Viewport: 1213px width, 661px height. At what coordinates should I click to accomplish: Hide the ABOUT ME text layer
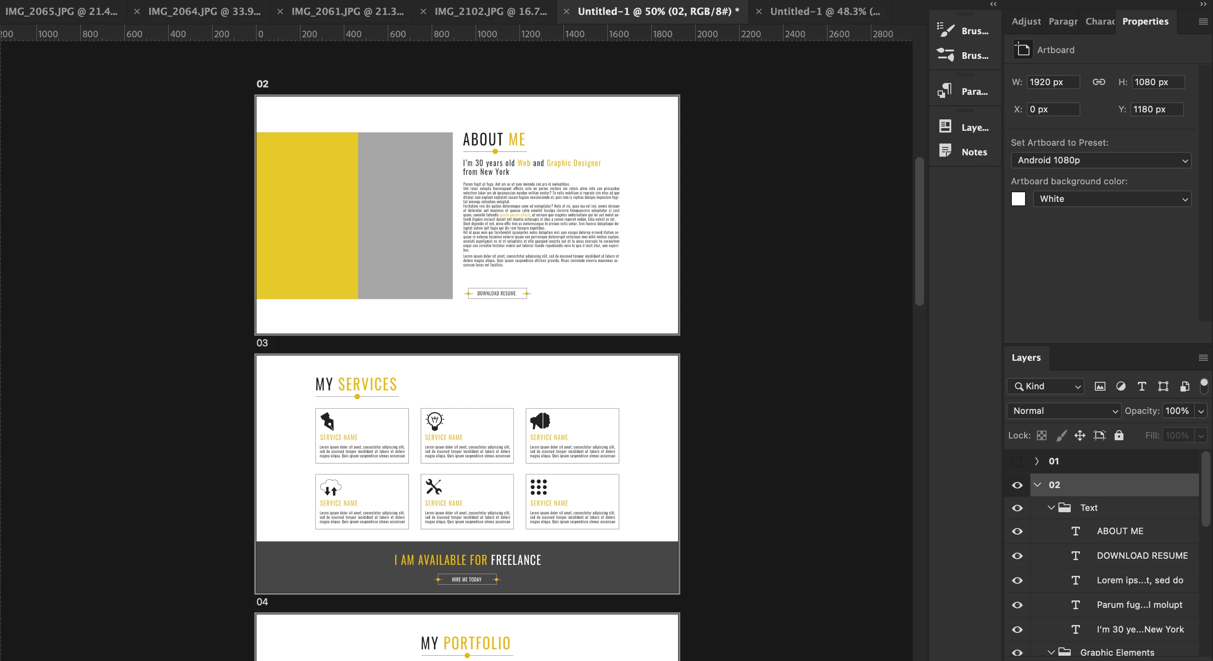(x=1017, y=531)
